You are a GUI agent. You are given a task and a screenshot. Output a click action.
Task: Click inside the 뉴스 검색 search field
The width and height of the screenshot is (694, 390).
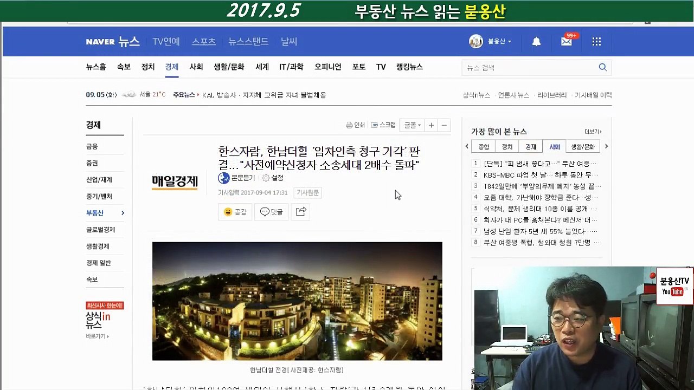tap(529, 67)
